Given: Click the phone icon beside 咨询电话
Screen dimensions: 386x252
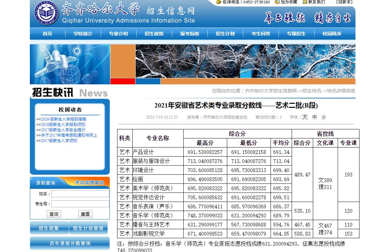Looking at the screenshot, I should click(219, 2).
